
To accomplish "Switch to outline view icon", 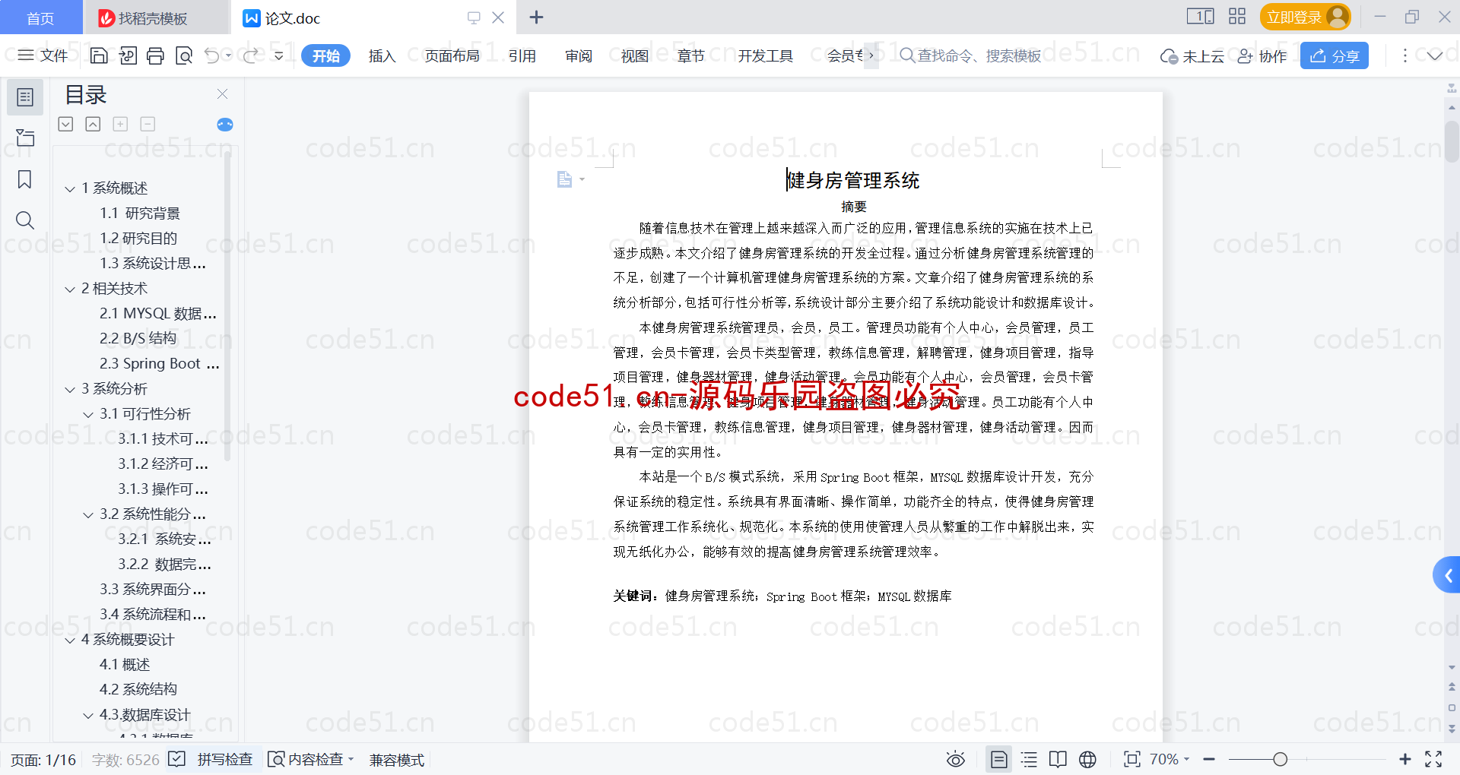I will (x=1029, y=759).
